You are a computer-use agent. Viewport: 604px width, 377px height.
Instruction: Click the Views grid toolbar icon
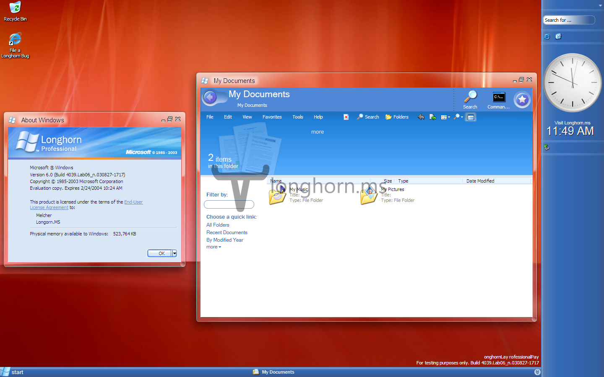click(444, 117)
